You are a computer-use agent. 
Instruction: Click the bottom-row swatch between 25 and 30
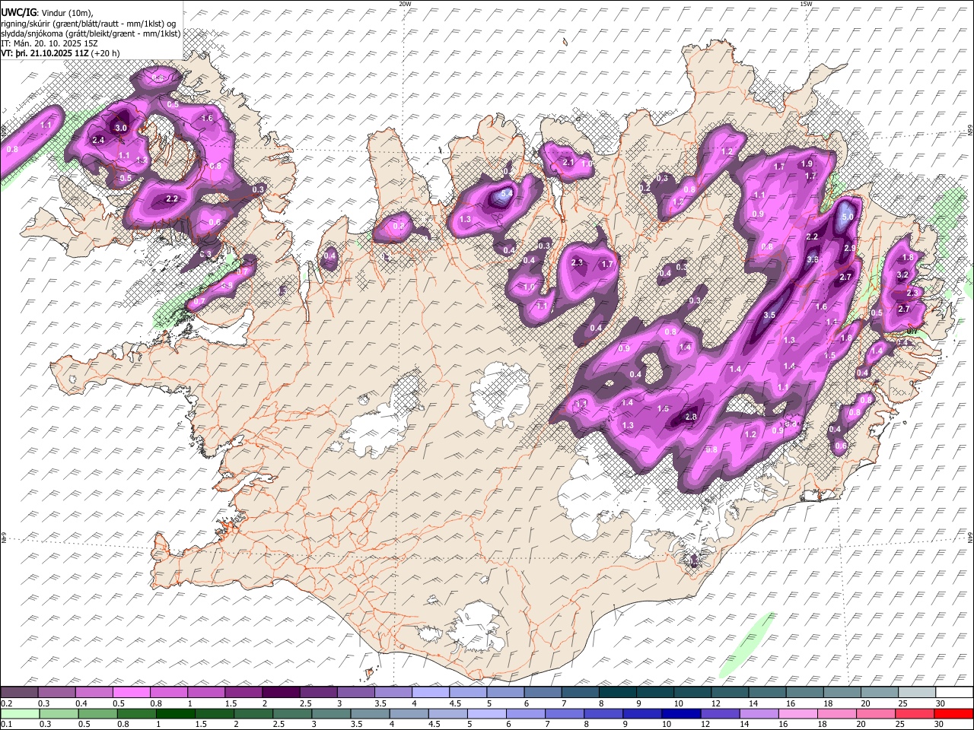pyautogui.click(x=915, y=713)
